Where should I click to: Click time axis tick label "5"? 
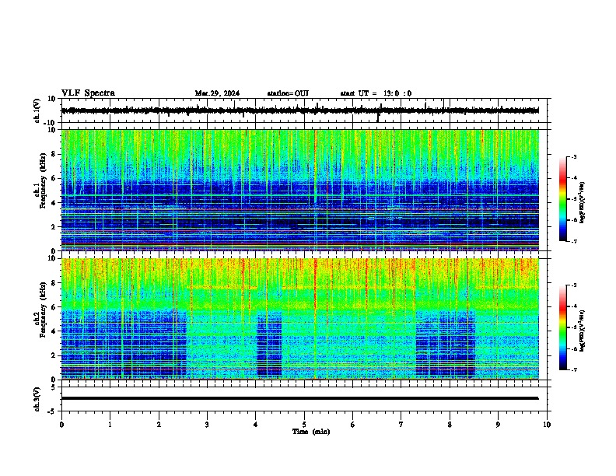pos(304,425)
